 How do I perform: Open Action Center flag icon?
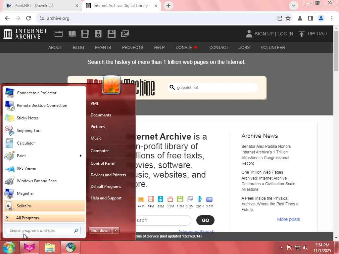tap(289, 248)
